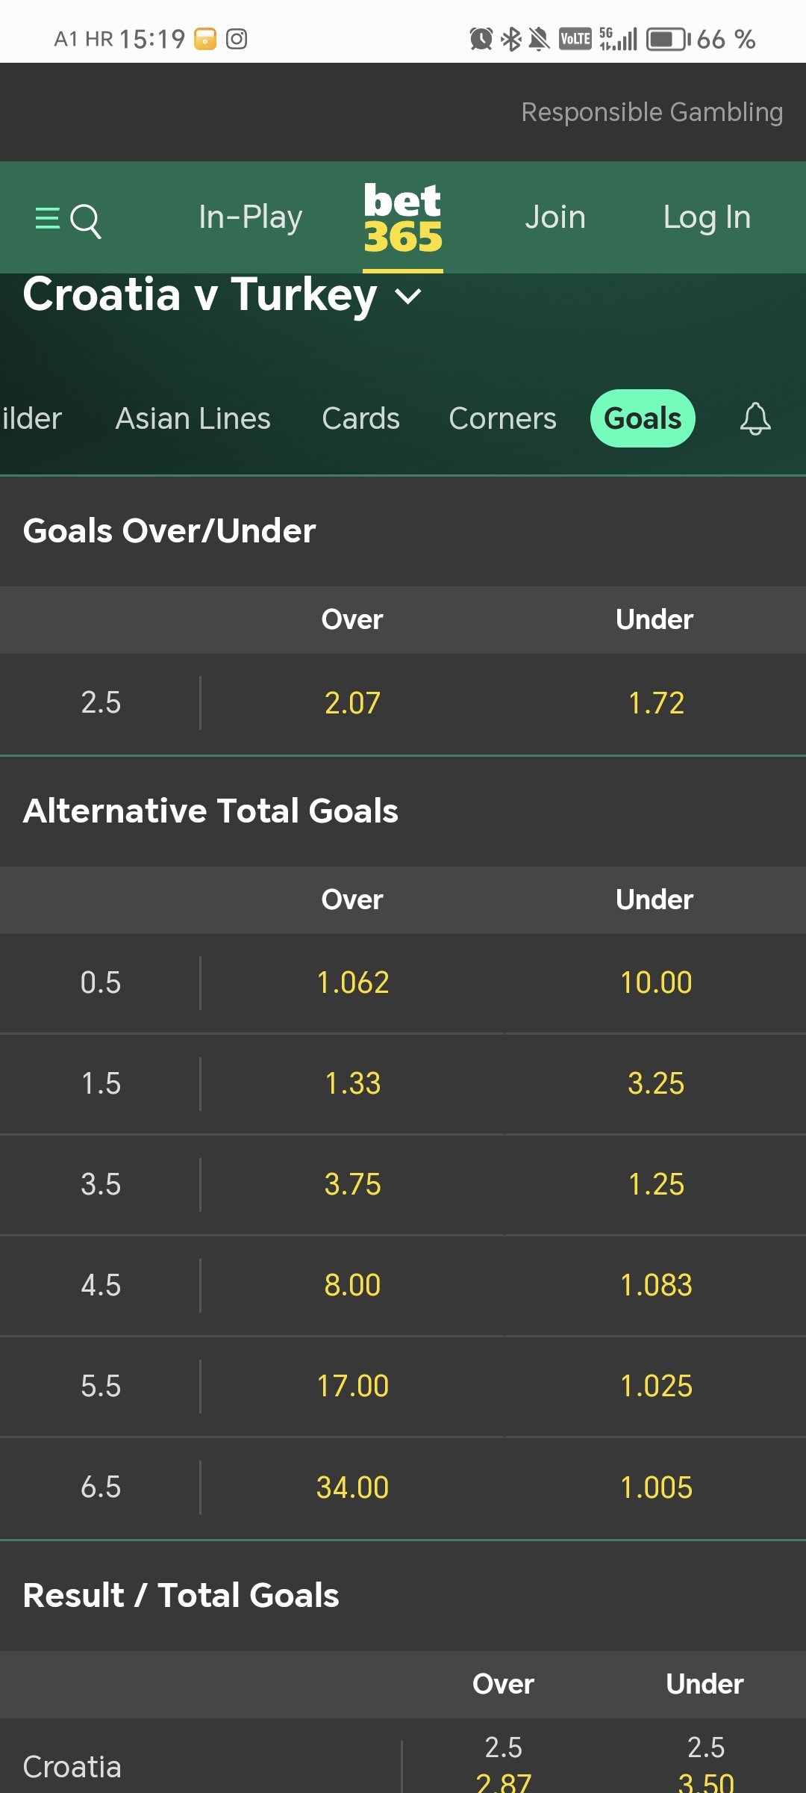
Task: Open the Responsible Gambling link
Action: point(652,112)
